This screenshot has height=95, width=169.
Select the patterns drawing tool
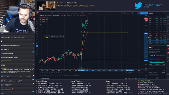(x=37, y=29)
